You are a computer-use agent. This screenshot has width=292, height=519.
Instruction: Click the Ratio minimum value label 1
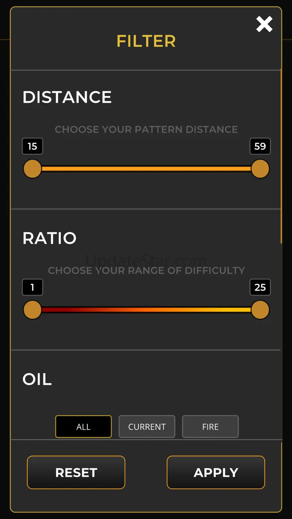33,287
